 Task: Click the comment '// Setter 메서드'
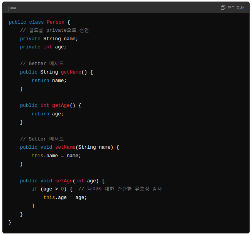pyautogui.click(x=42, y=139)
